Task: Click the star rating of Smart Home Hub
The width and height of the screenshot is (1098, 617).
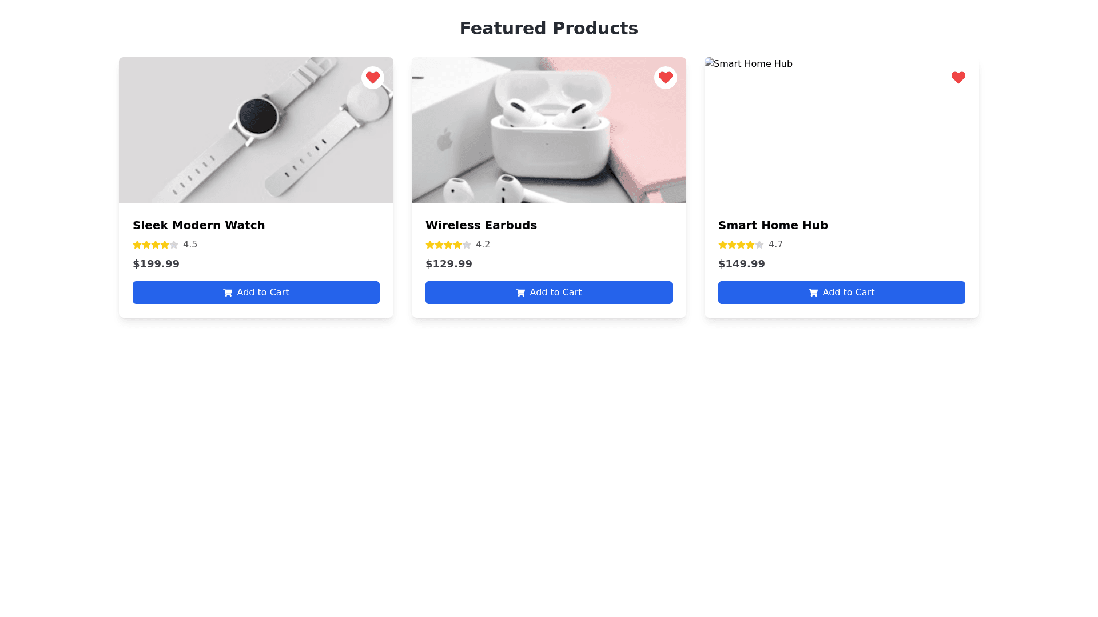Action: pos(741,245)
